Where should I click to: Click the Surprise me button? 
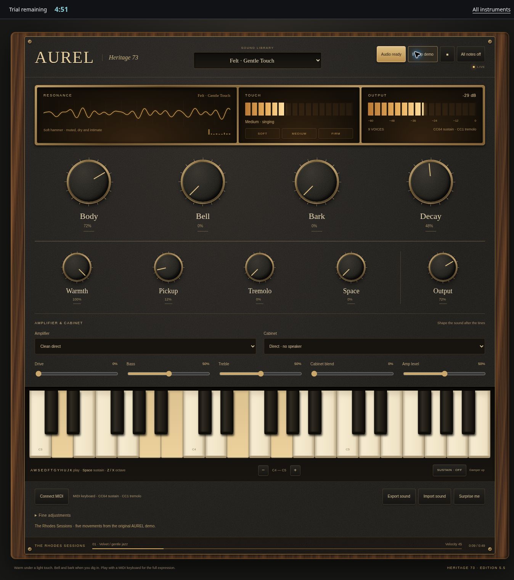(469, 496)
